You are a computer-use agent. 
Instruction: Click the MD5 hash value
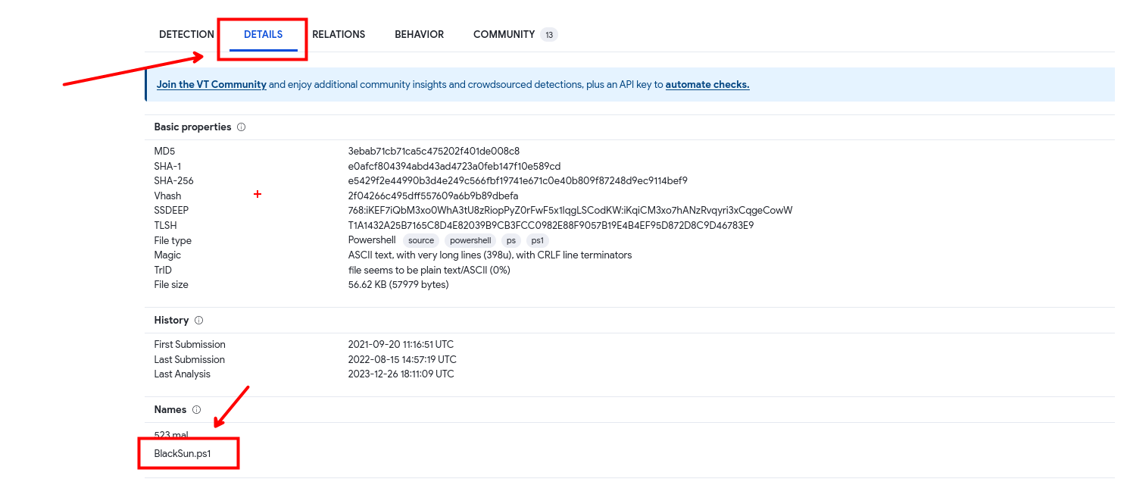(x=433, y=152)
